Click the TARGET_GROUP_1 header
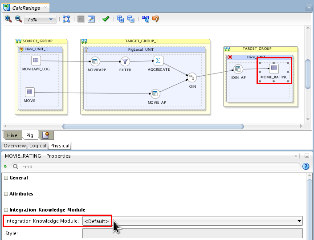This screenshot has height=240, width=314. tap(145, 41)
